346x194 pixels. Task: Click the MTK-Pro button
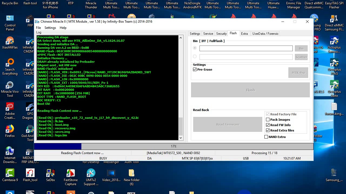pos(298,73)
